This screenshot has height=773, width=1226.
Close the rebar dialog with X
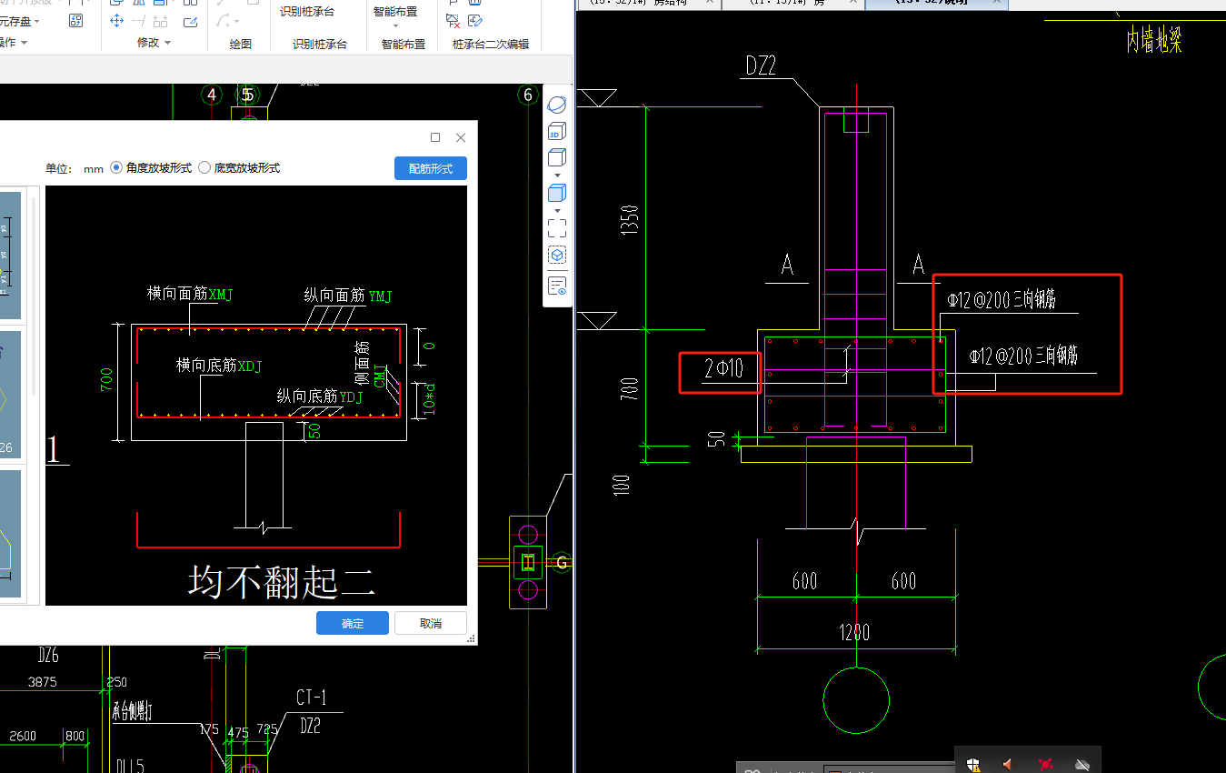tap(461, 137)
